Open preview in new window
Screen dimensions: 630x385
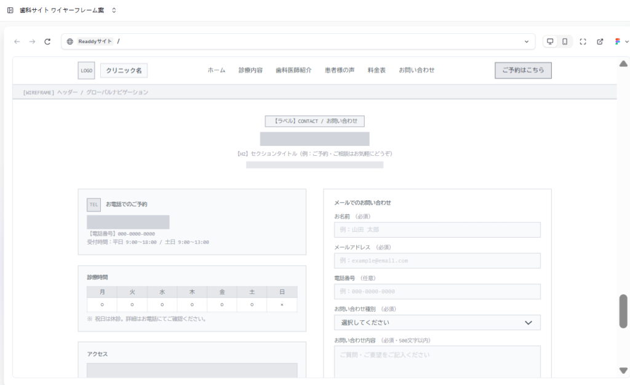coord(600,41)
